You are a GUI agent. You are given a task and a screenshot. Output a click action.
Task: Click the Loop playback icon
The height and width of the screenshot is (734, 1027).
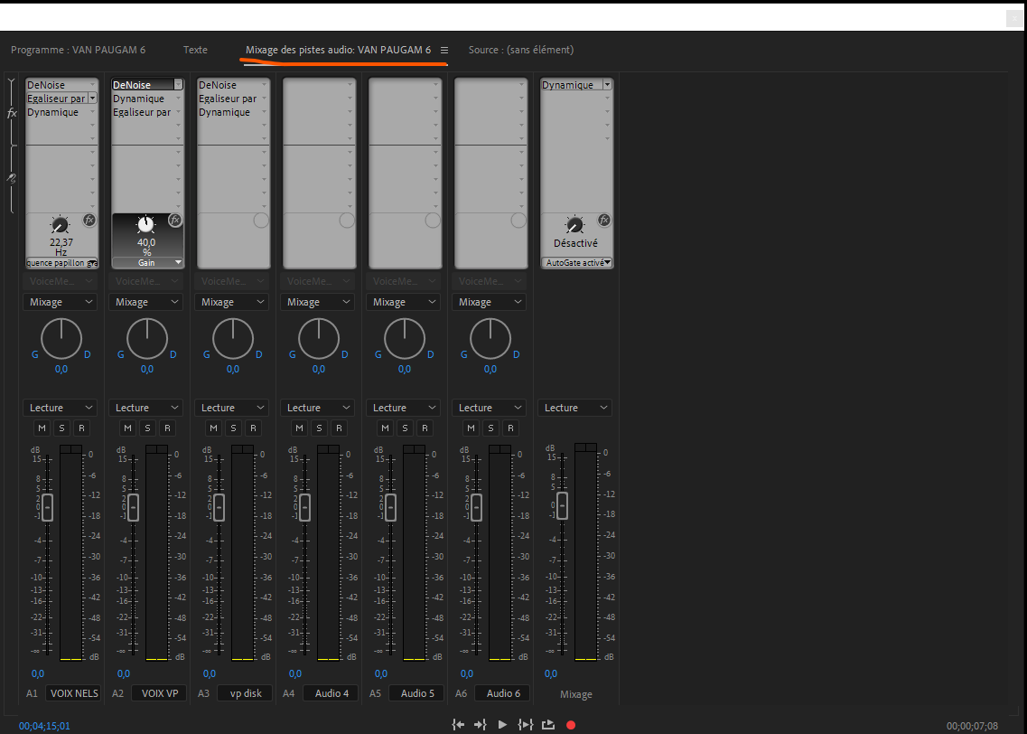548,725
